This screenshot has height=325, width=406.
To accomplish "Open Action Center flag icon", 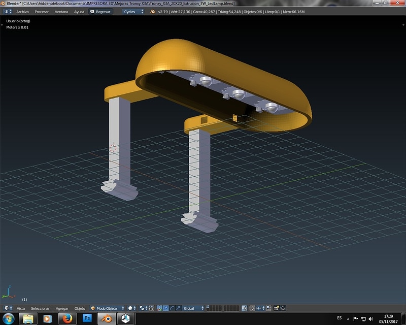I will 356,319.
